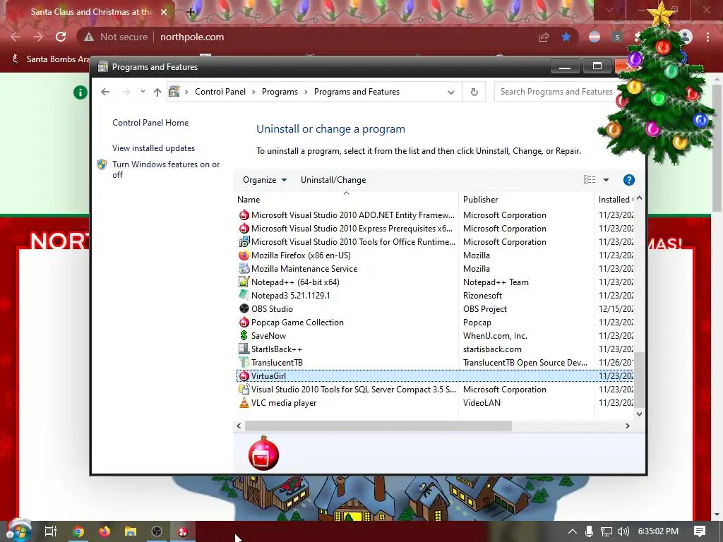Select Microsoft Visual Studio 2010 Tools for Office row
723x542 pixels.
tap(435, 242)
